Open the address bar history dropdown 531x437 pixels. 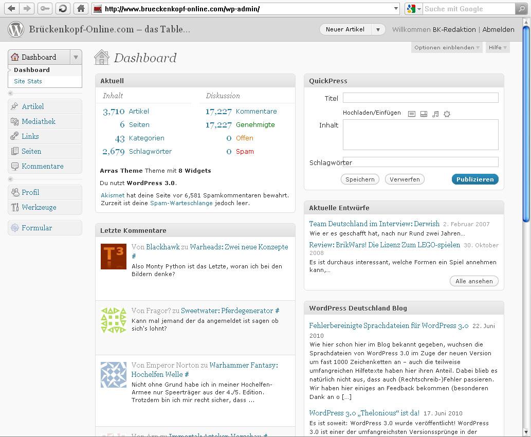(396, 8)
